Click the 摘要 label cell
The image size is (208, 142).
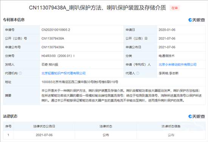pyautogui.click(x=22, y=96)
